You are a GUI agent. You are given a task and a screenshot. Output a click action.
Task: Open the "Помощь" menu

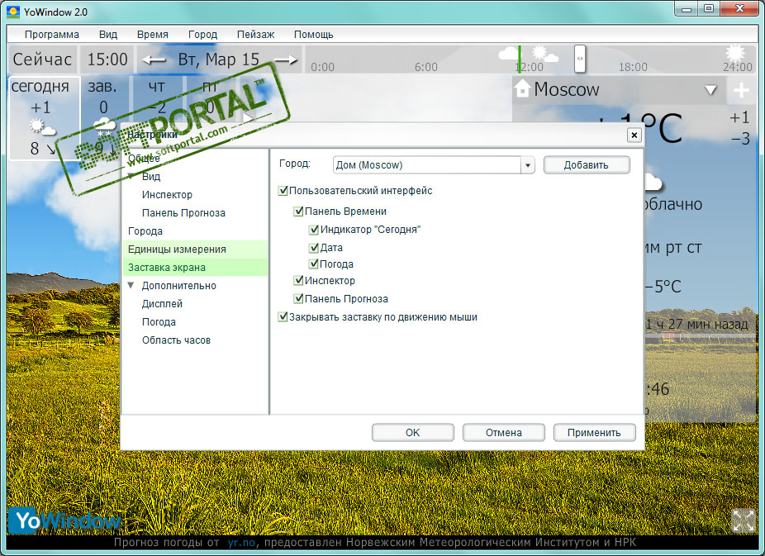tap(313, 35)
